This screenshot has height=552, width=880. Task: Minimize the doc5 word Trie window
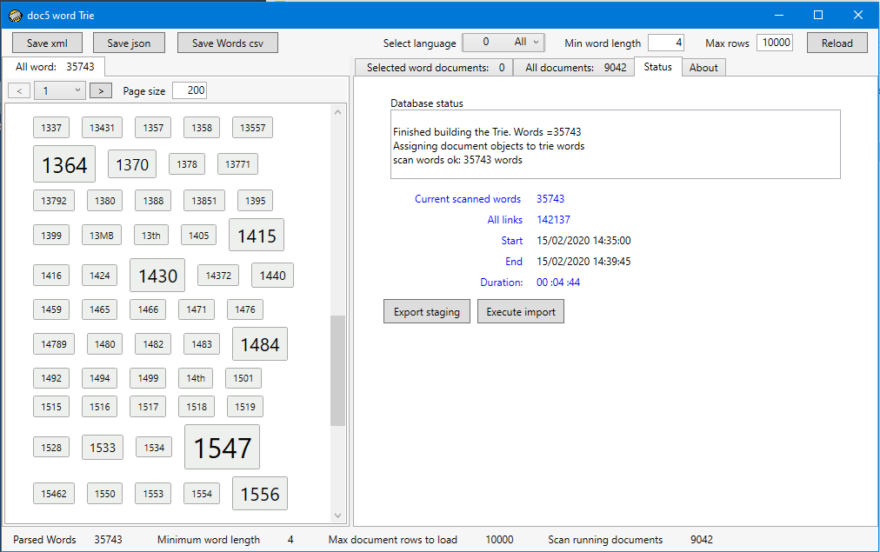click(x=779, y=15)
